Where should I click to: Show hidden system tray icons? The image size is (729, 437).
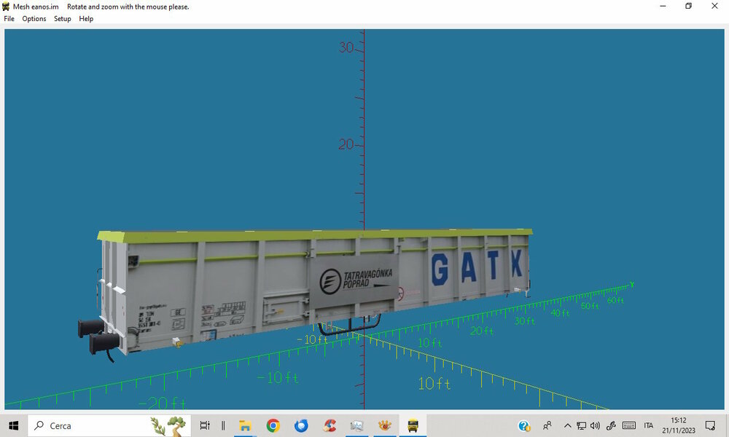(x=567, y=425)
